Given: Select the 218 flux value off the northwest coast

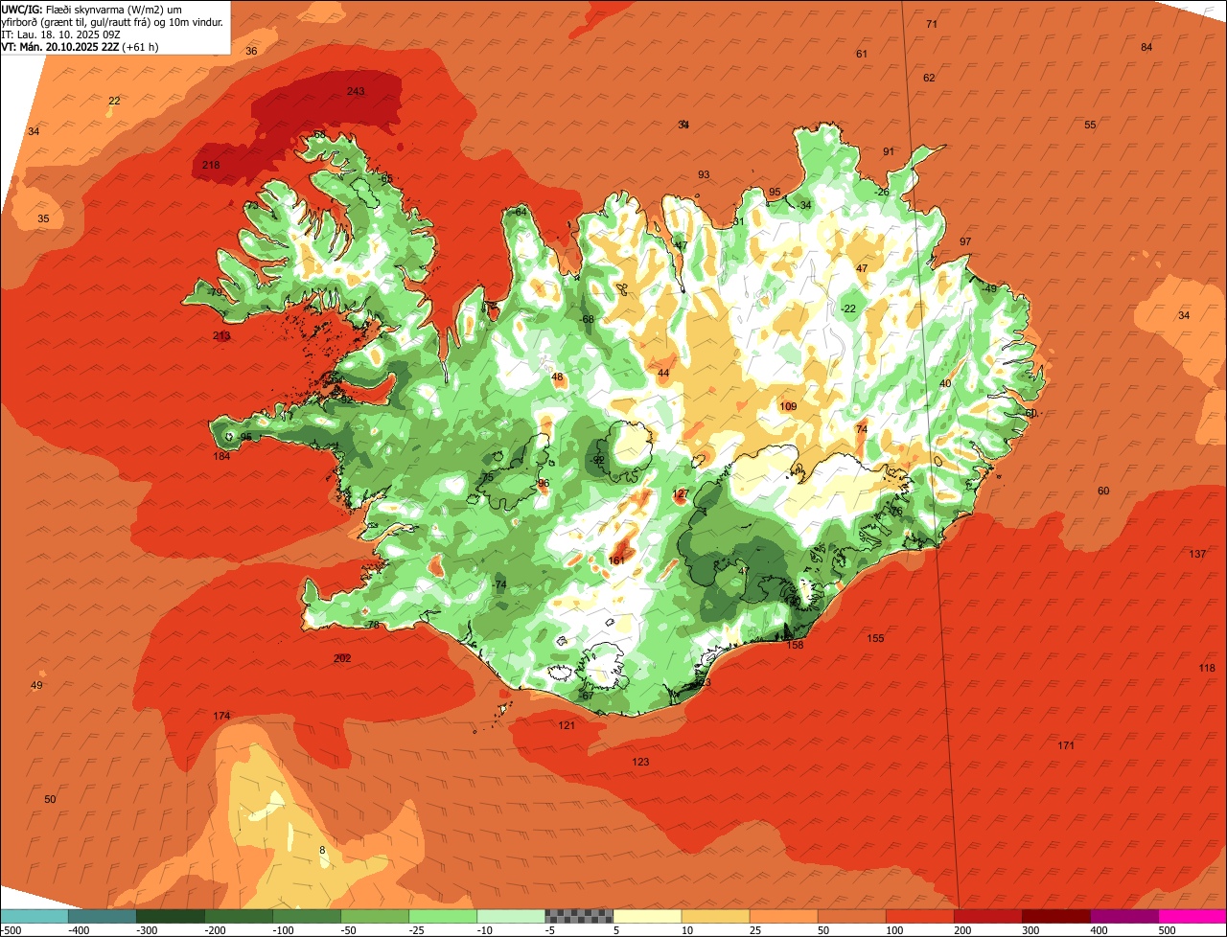Looking at the screenshot, I should pos(211,165).
